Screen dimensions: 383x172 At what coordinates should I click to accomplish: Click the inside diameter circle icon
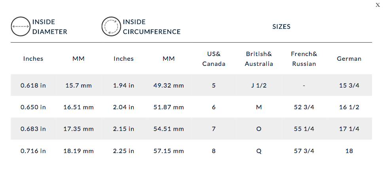(21, 26)
